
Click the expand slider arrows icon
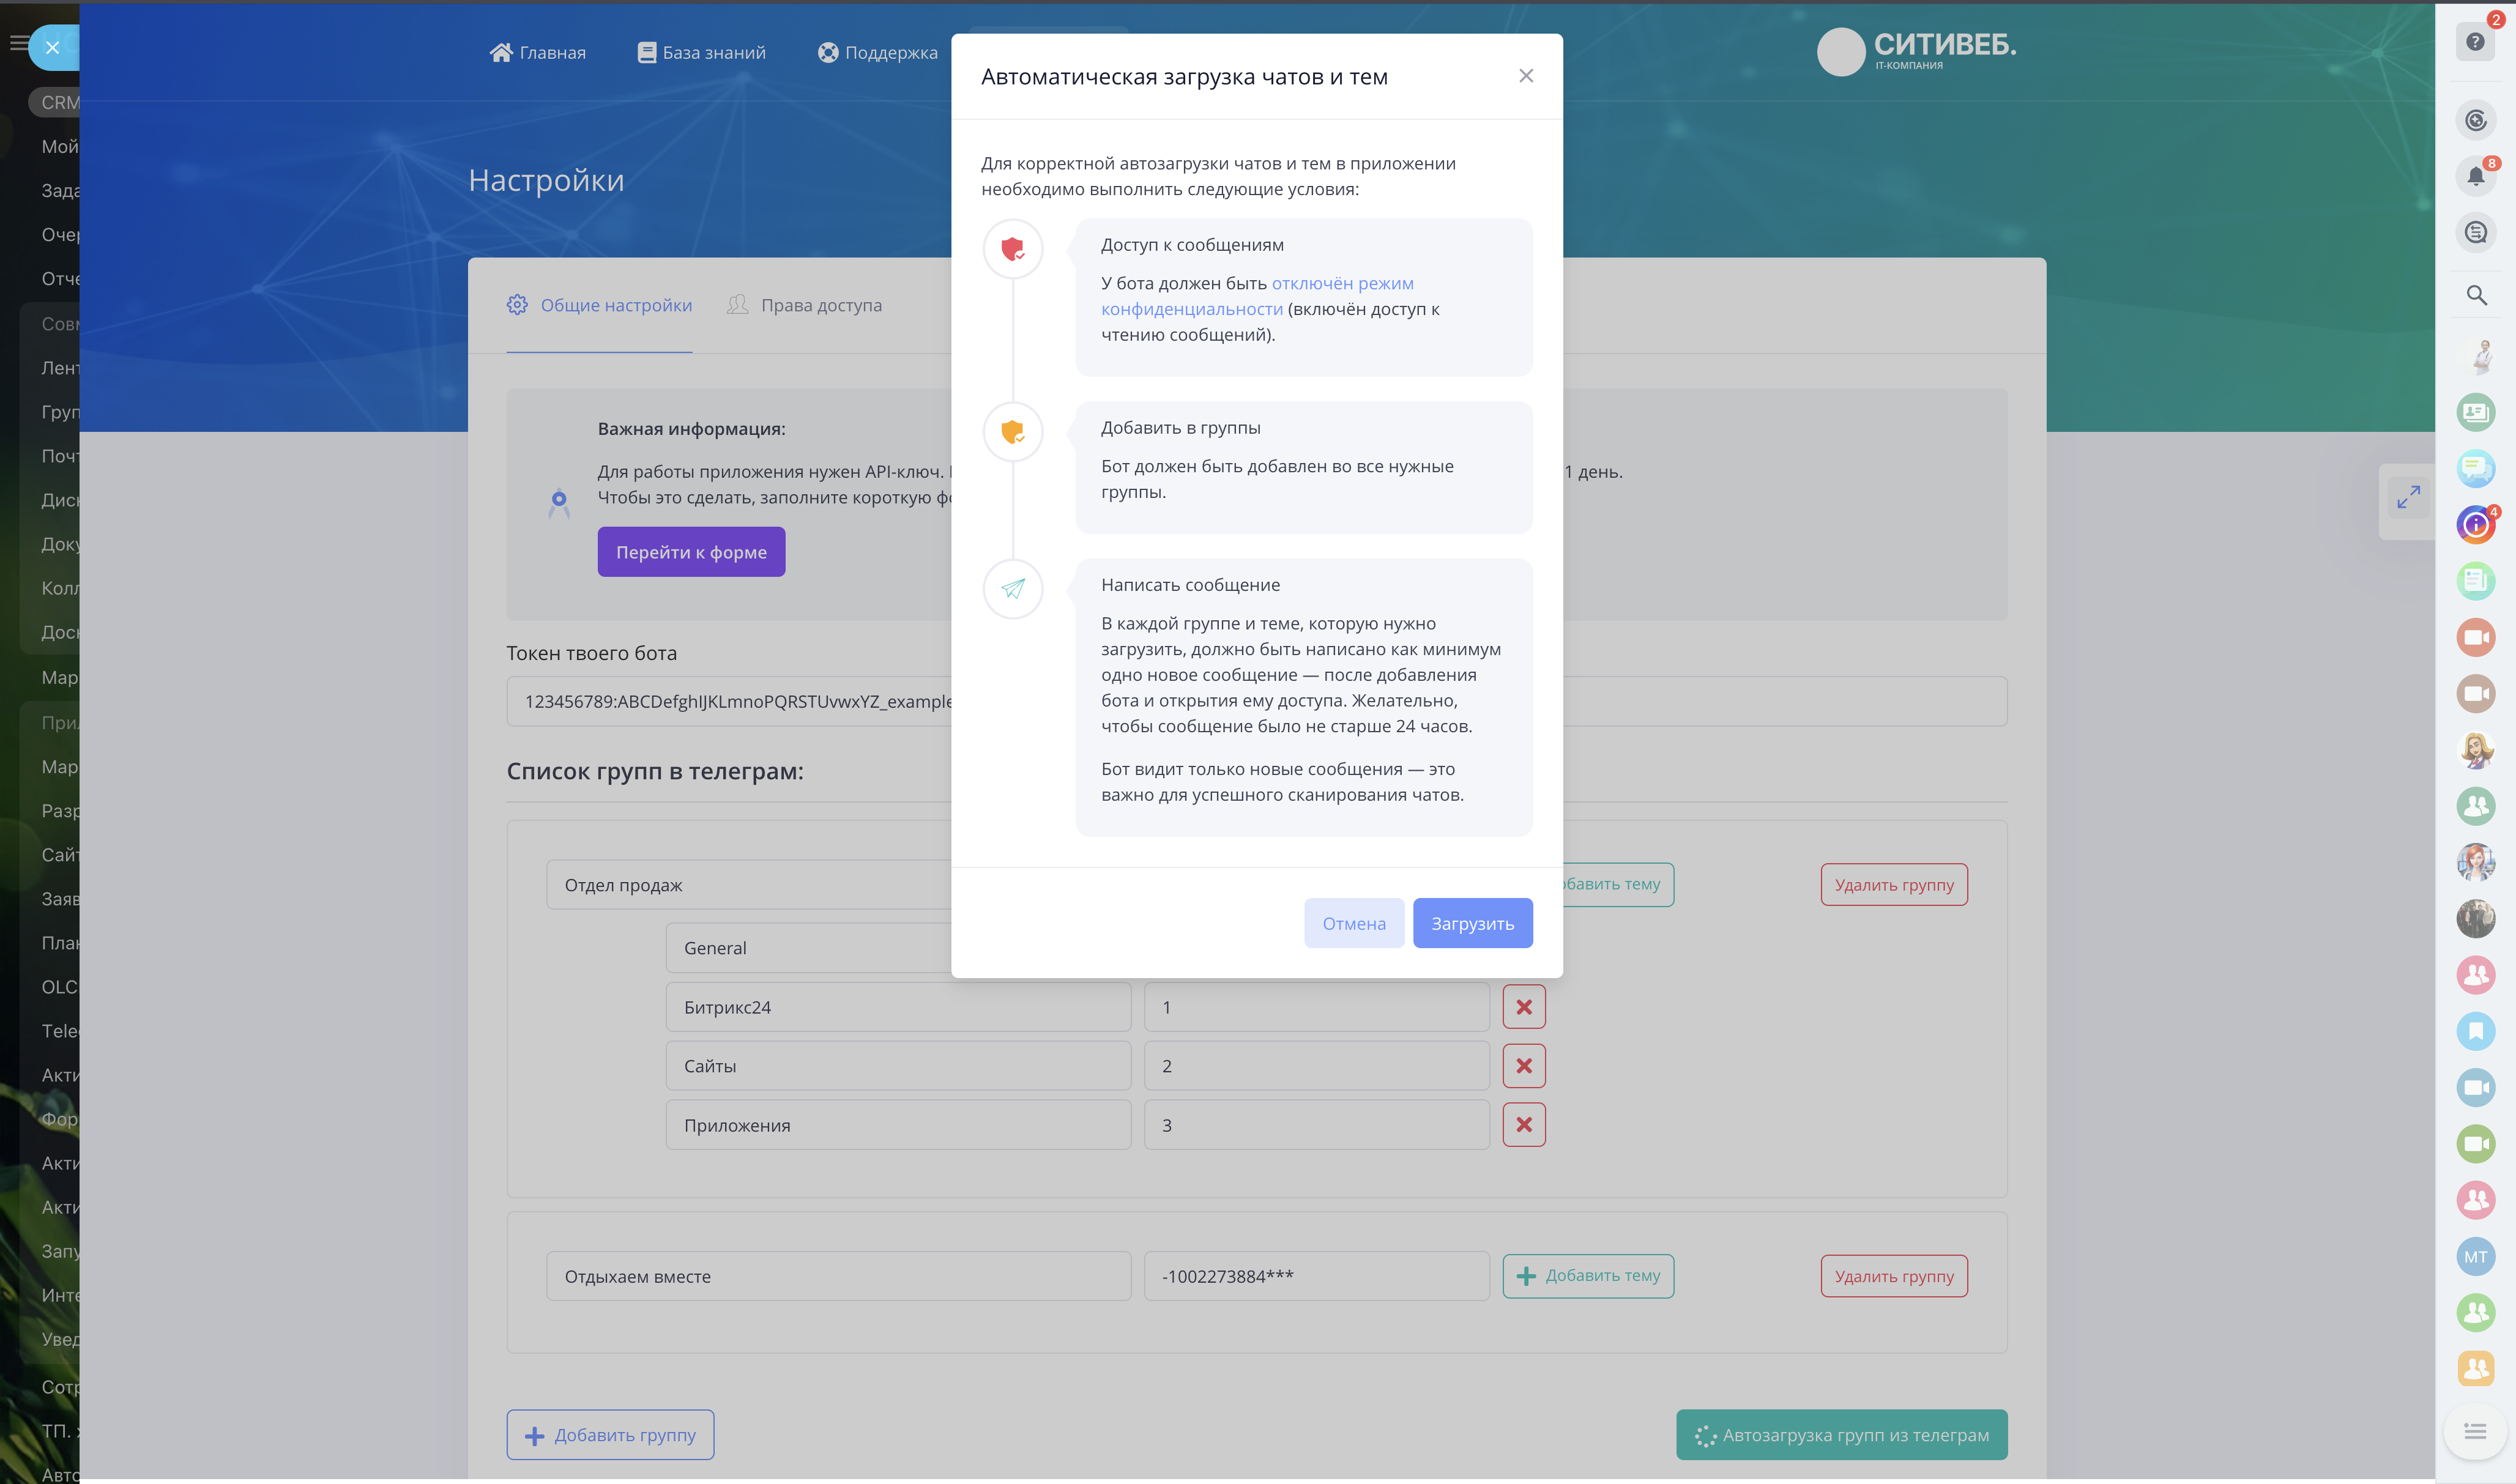pyautogui.click(x=2408, y=497)
